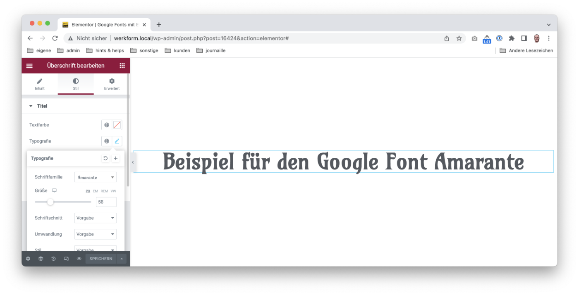Screen dimensions: 579x295
Task: Expand save options arrow next to Speichern
Action: tap(121, 259)
